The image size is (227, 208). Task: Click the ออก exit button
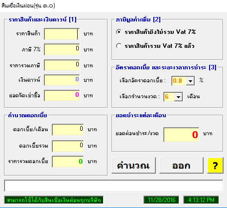[181, 166]
